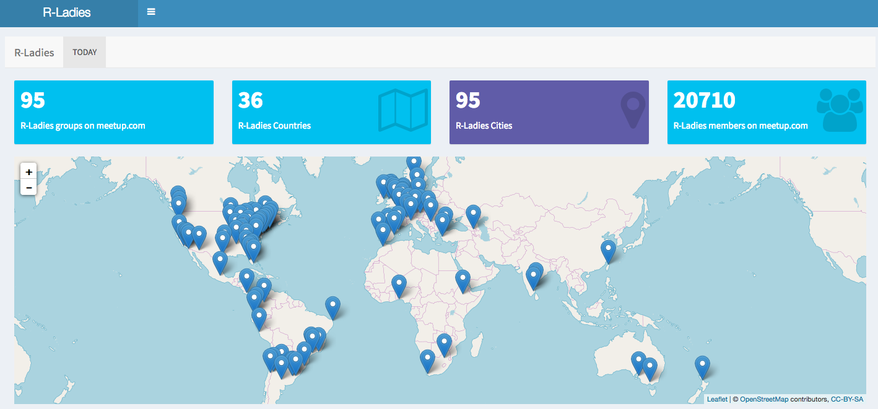Click the folded map icon in Countries box
The width and height of the screenshot is (878, 409).
point(402,111)
